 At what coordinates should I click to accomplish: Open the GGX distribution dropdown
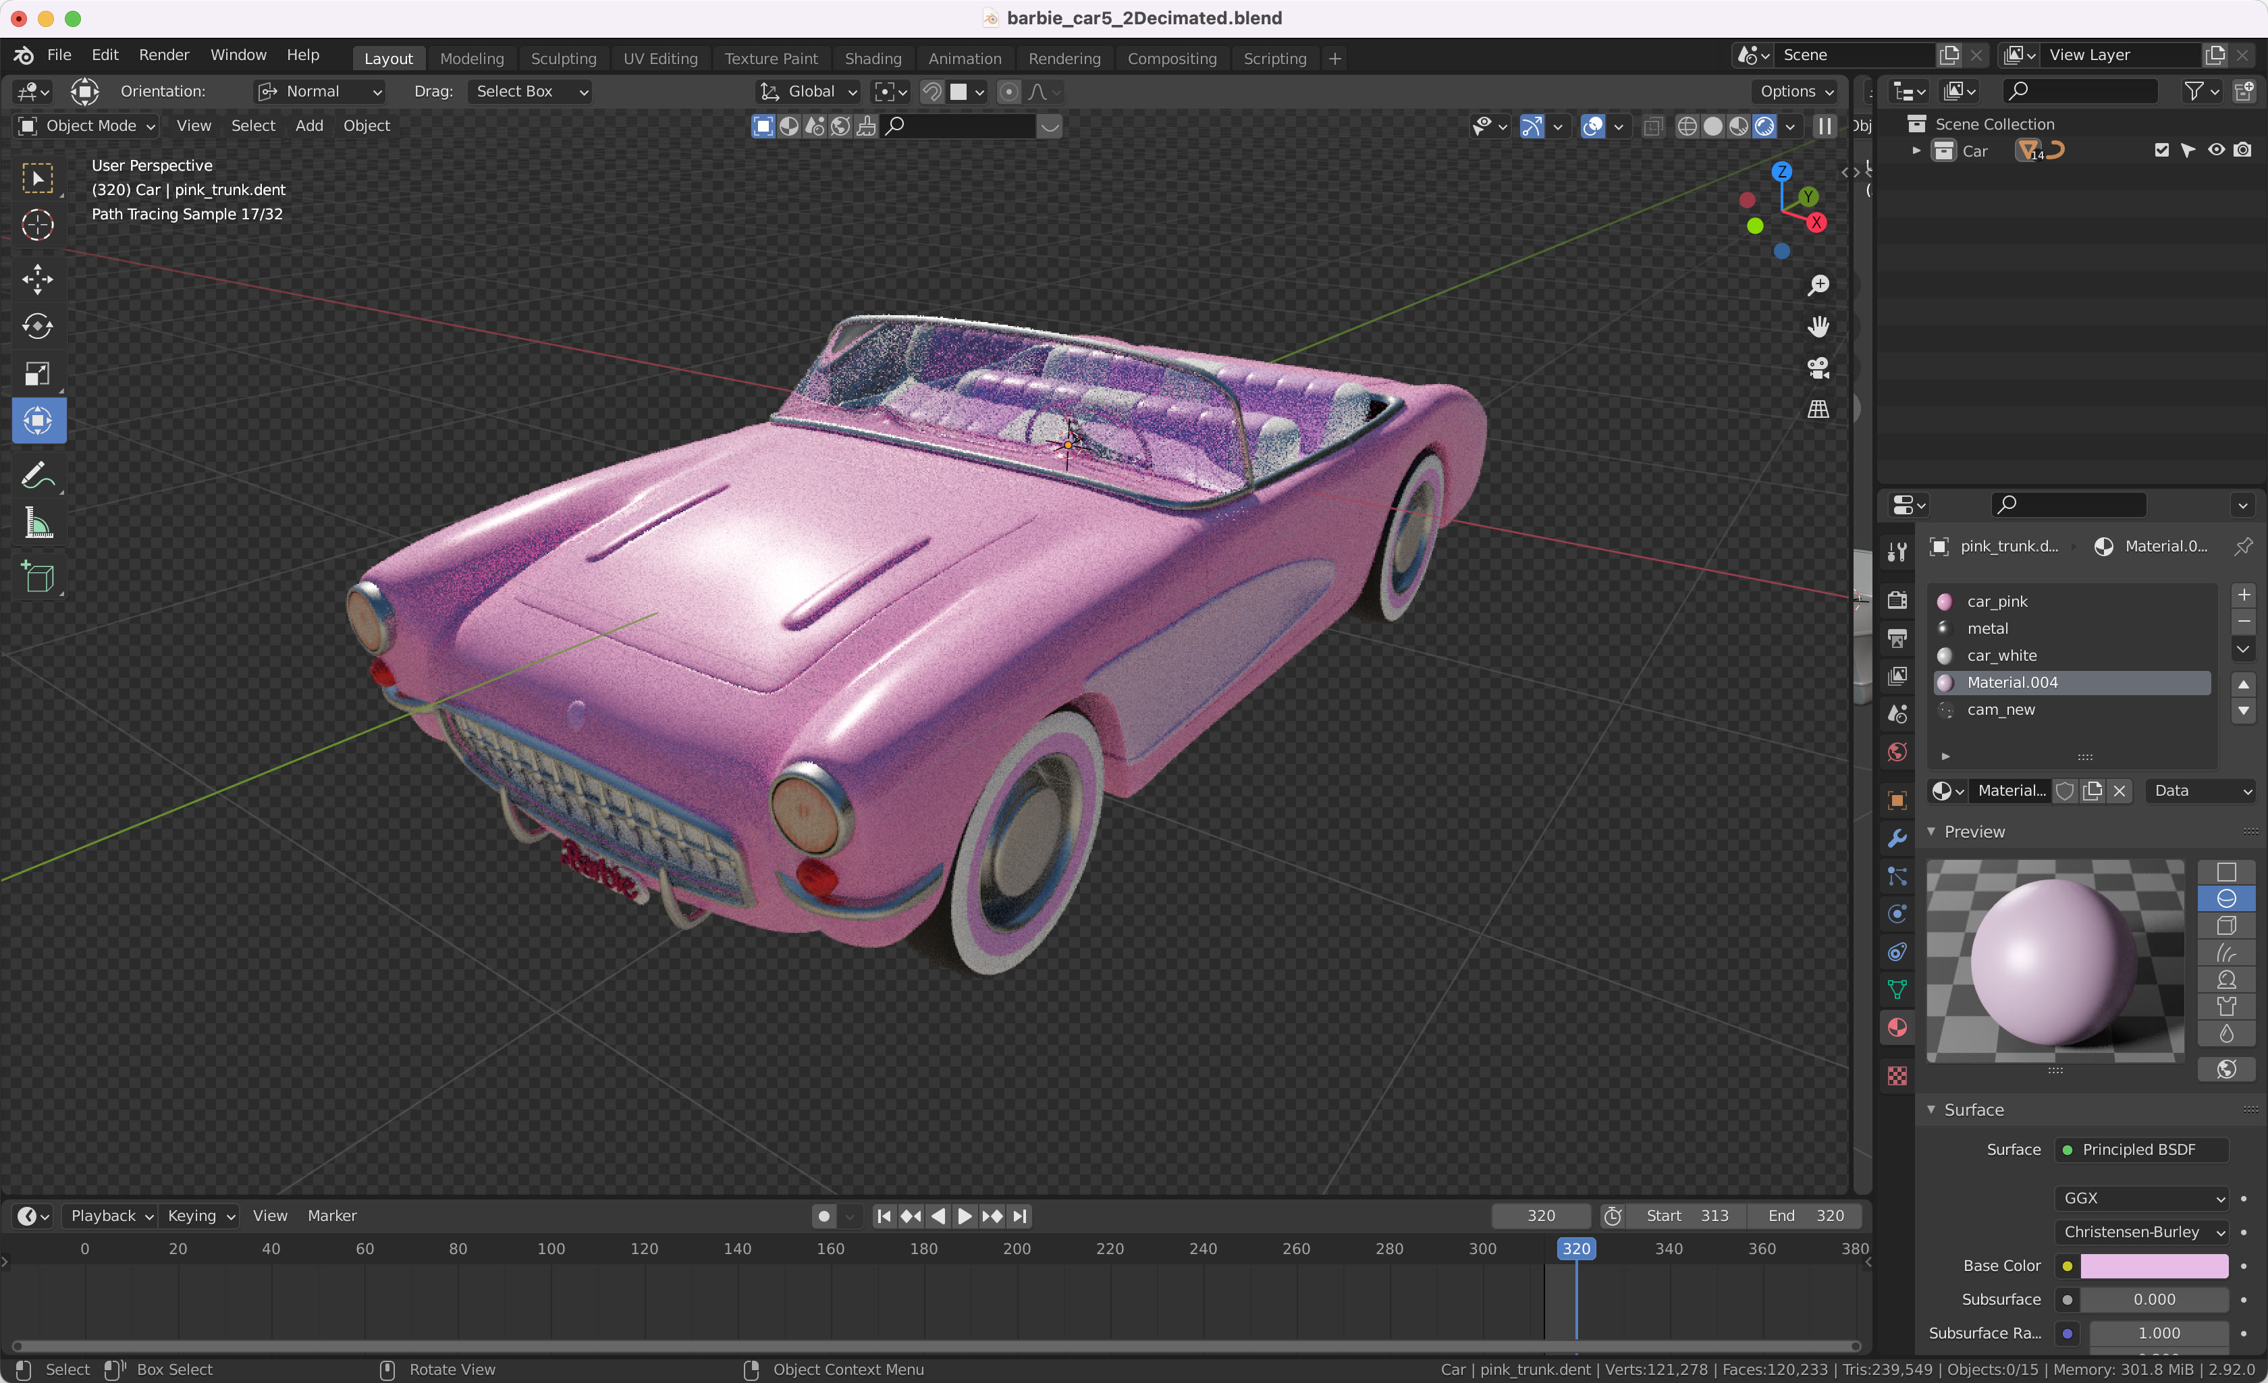(x=2142, y=1198)
